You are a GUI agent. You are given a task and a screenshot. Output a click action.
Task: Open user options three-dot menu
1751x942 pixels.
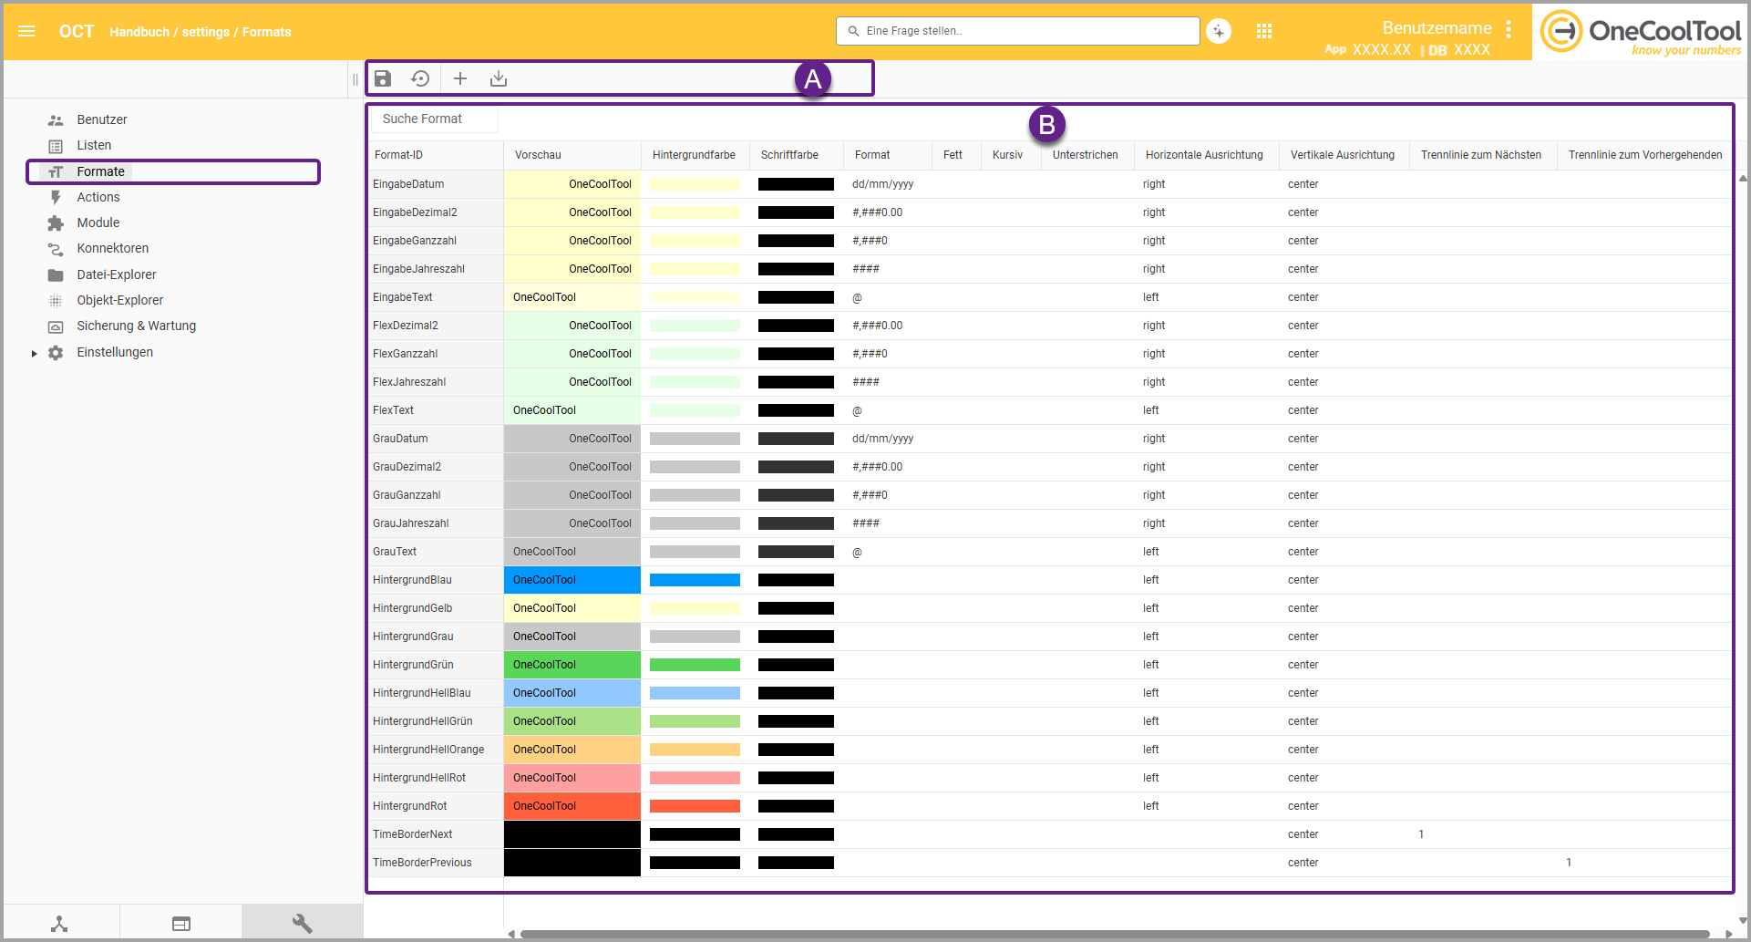tap(1509, 29)
